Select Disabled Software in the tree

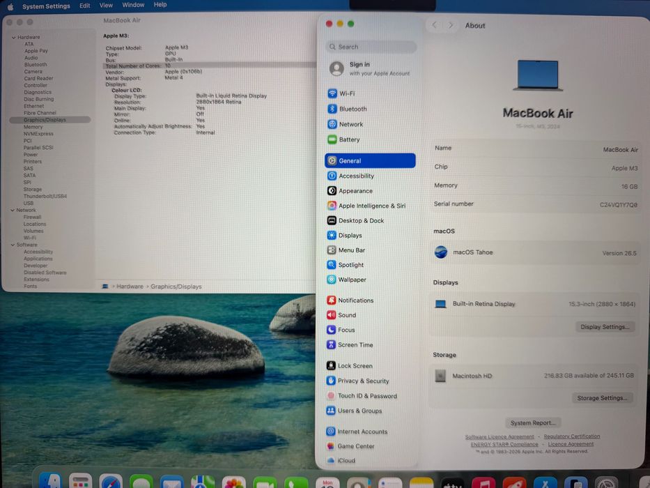pyautogui.click(x=45, y=273)
